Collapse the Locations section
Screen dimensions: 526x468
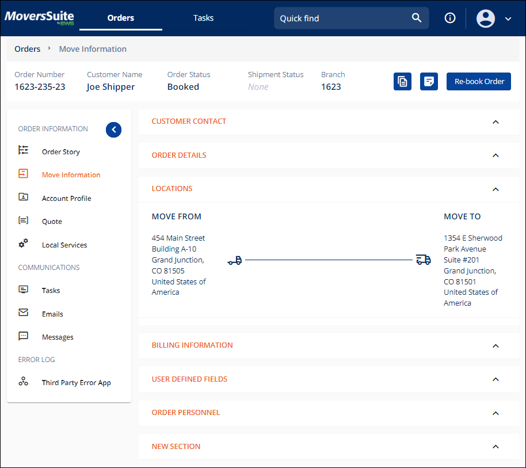[495, 189]
